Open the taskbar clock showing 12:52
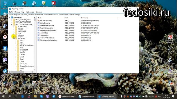The image size is (177, 99). [x=166, y=97]
